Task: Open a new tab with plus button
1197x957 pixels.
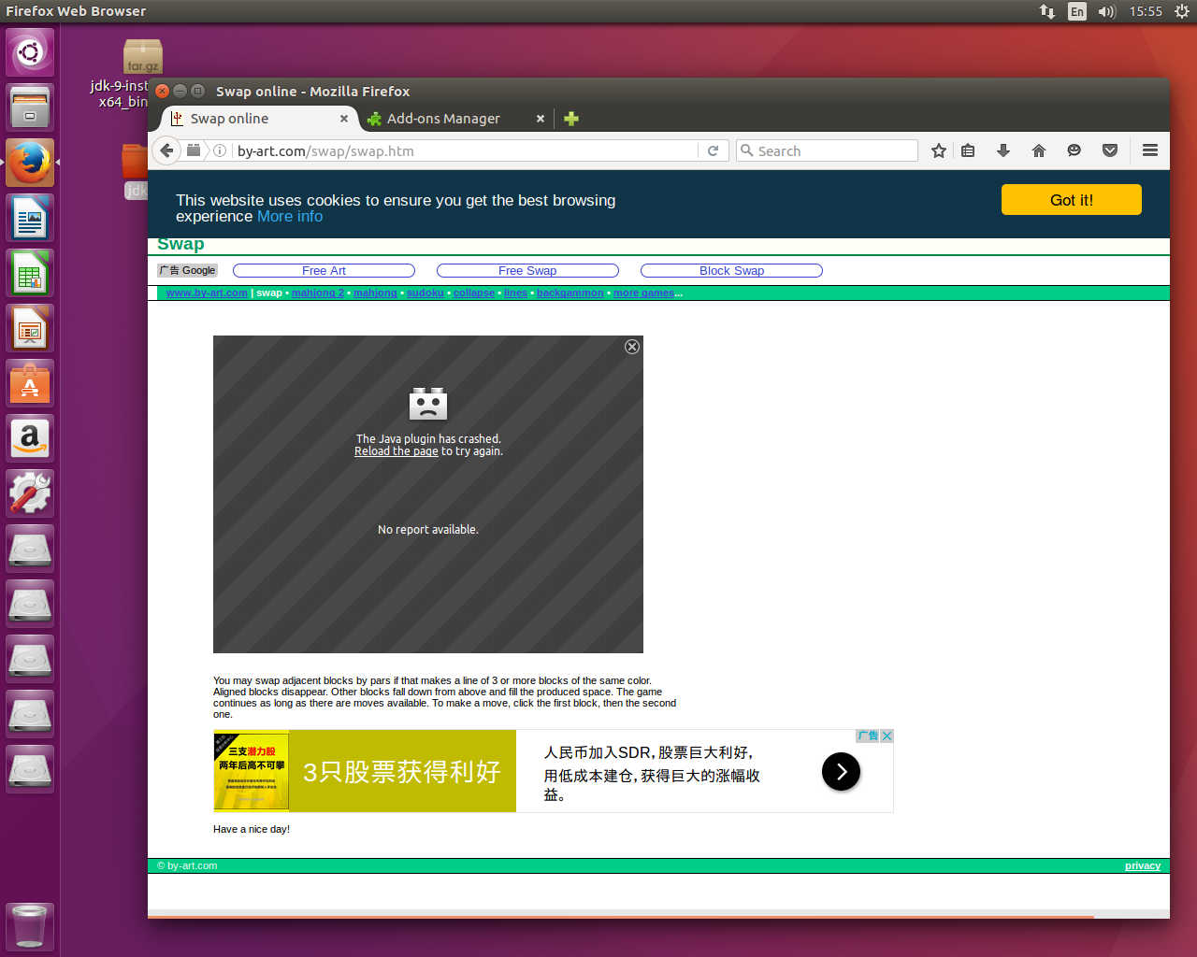Action: [571, 119]
